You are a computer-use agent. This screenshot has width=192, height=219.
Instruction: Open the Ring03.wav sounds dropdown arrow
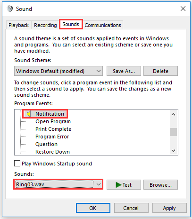99,184
